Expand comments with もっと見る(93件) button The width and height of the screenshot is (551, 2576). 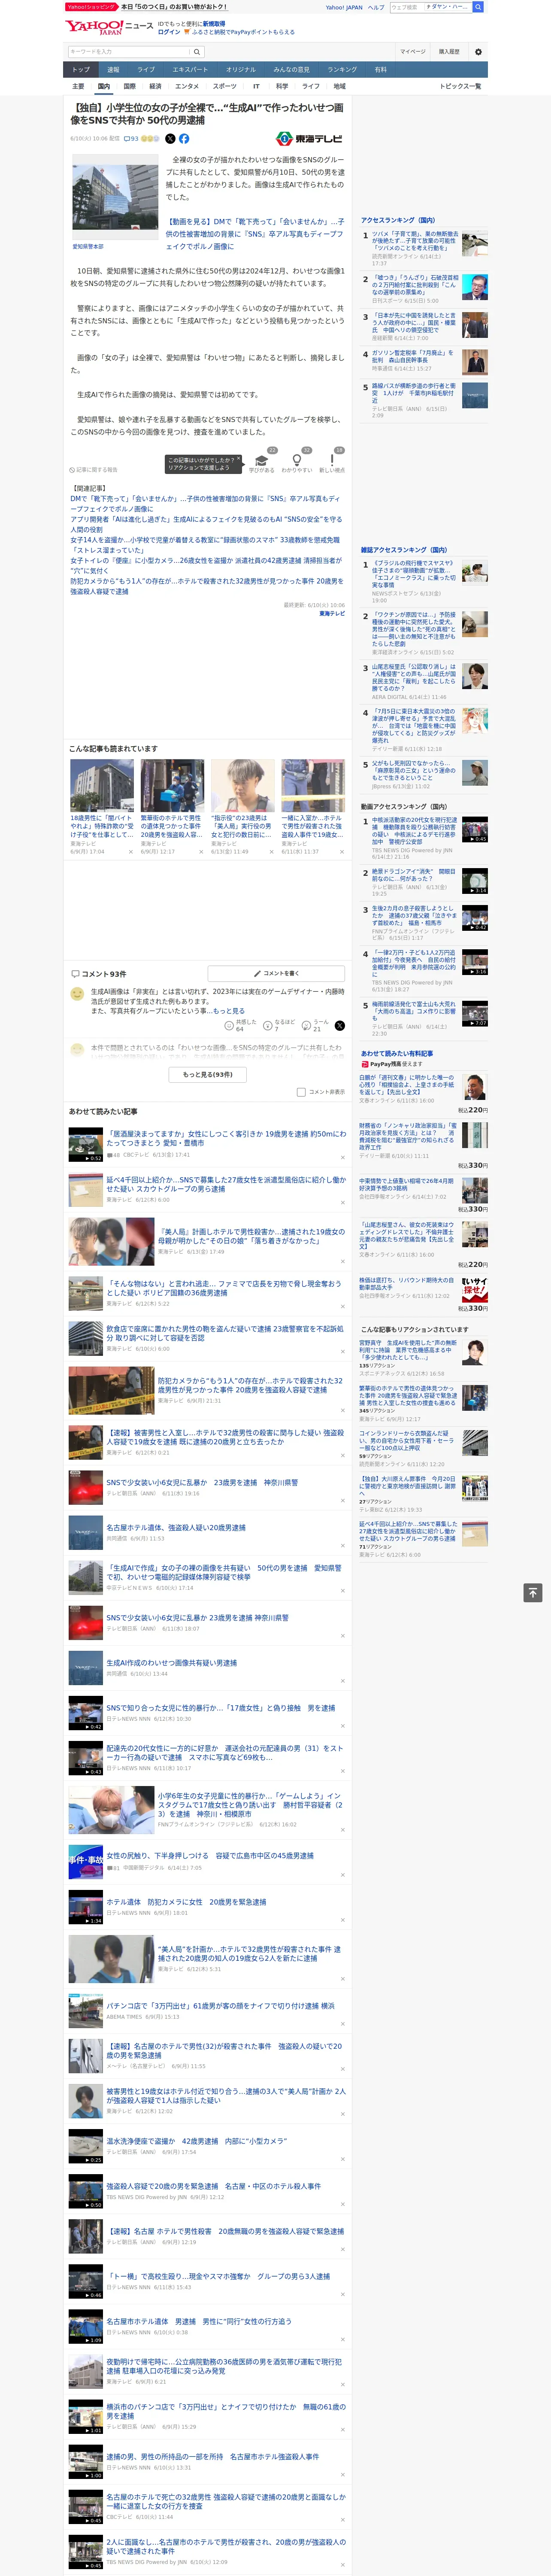(208, 1074)
